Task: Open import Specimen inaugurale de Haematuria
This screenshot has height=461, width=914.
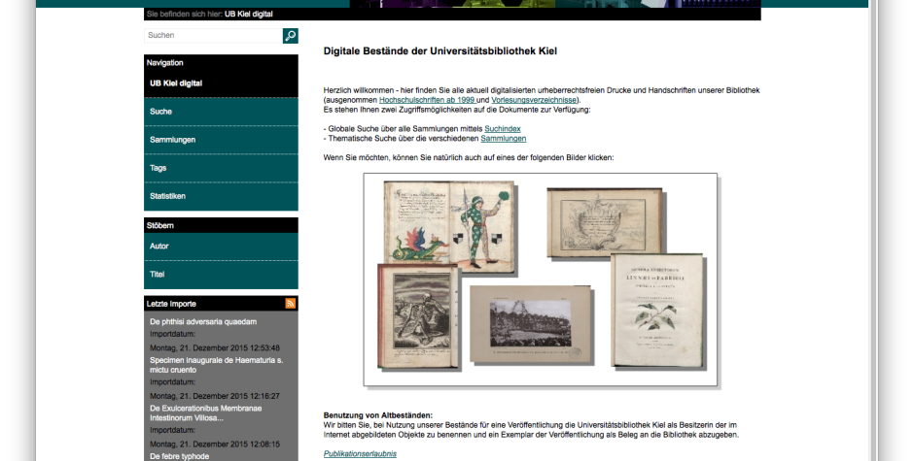Action: pos(216,365)
